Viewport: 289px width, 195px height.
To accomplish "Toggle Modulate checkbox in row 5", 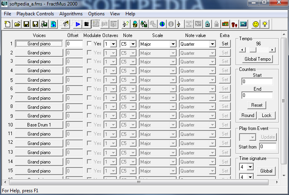I will pos(89,80).
